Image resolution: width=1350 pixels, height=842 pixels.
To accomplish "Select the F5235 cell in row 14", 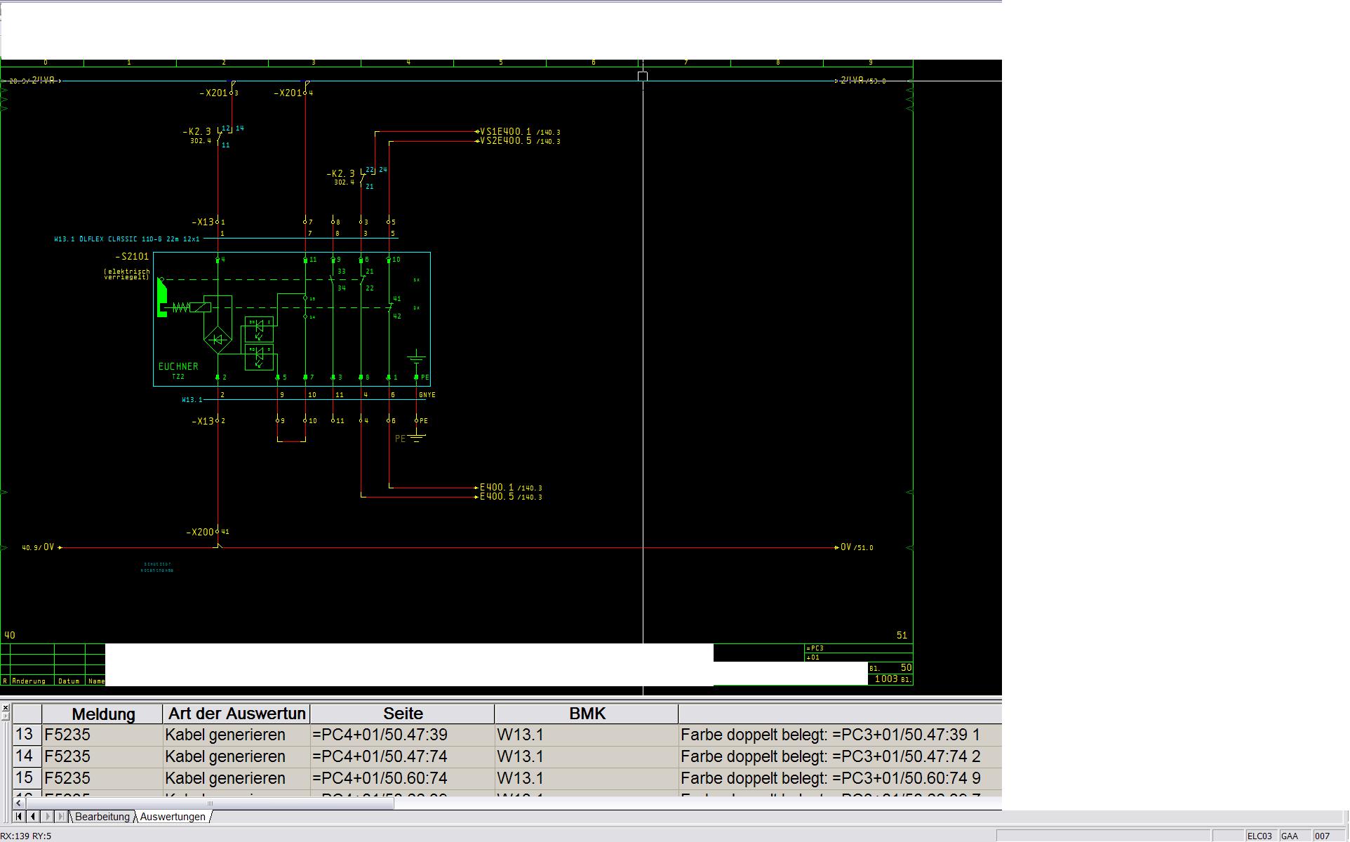I will 102,756.
